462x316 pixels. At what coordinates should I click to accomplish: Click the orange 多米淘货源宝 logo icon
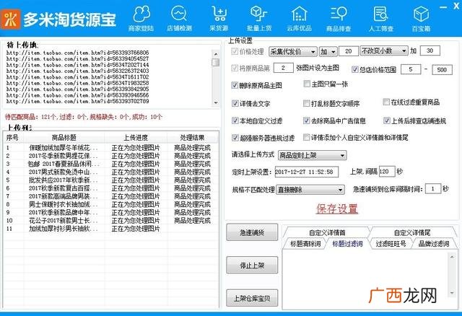[11, 19]
